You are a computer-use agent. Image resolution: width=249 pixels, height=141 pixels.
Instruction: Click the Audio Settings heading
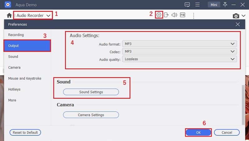click(84, 35)
